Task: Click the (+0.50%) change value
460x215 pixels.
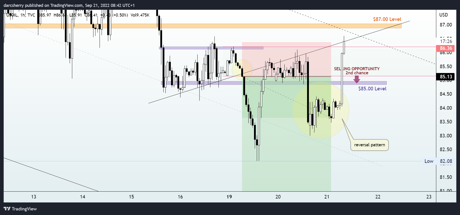Action: (x=120, y=15)
